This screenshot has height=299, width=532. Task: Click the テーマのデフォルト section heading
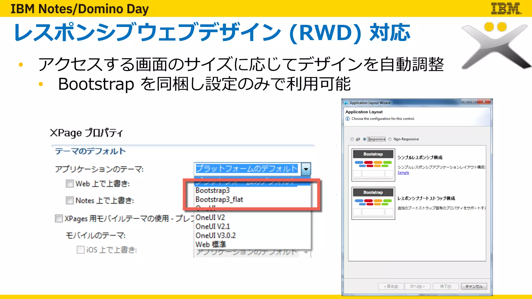click(90, 151)
